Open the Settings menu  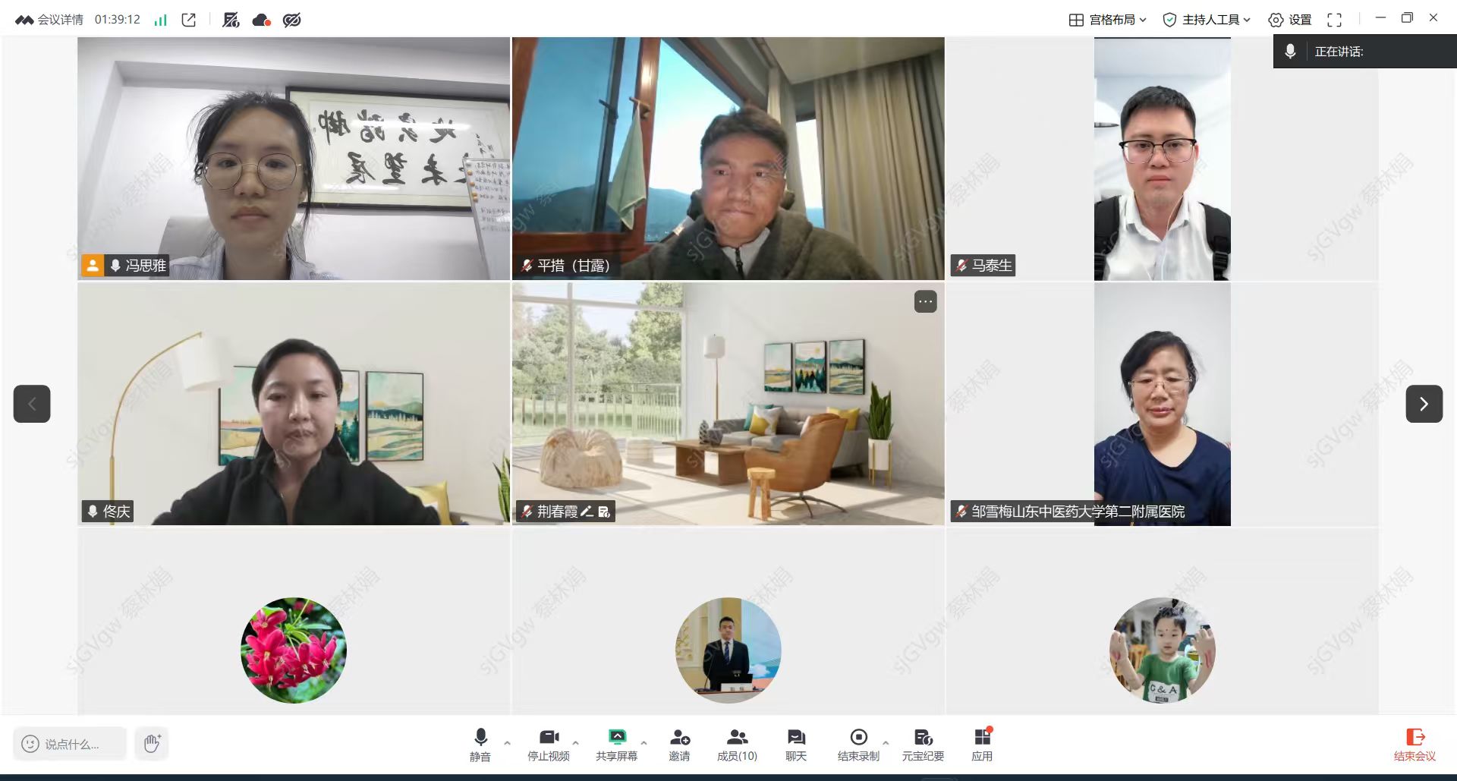tap(1290, 20)
